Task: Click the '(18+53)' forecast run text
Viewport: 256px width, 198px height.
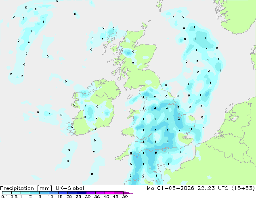Action: 243,188
